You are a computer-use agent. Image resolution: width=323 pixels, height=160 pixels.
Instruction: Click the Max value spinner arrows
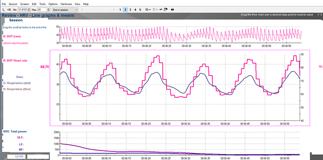[49, 9]
